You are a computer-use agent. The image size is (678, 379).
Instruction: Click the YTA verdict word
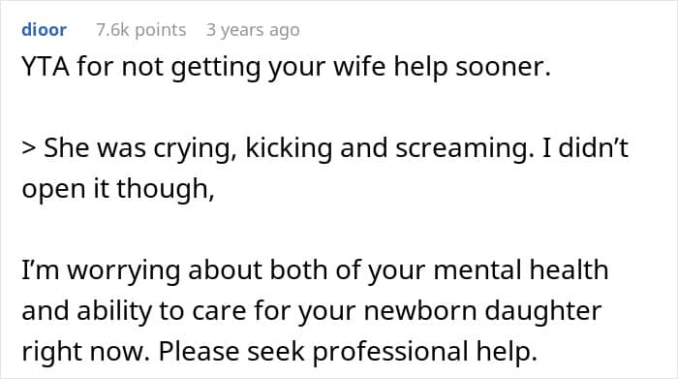point(46,67)
